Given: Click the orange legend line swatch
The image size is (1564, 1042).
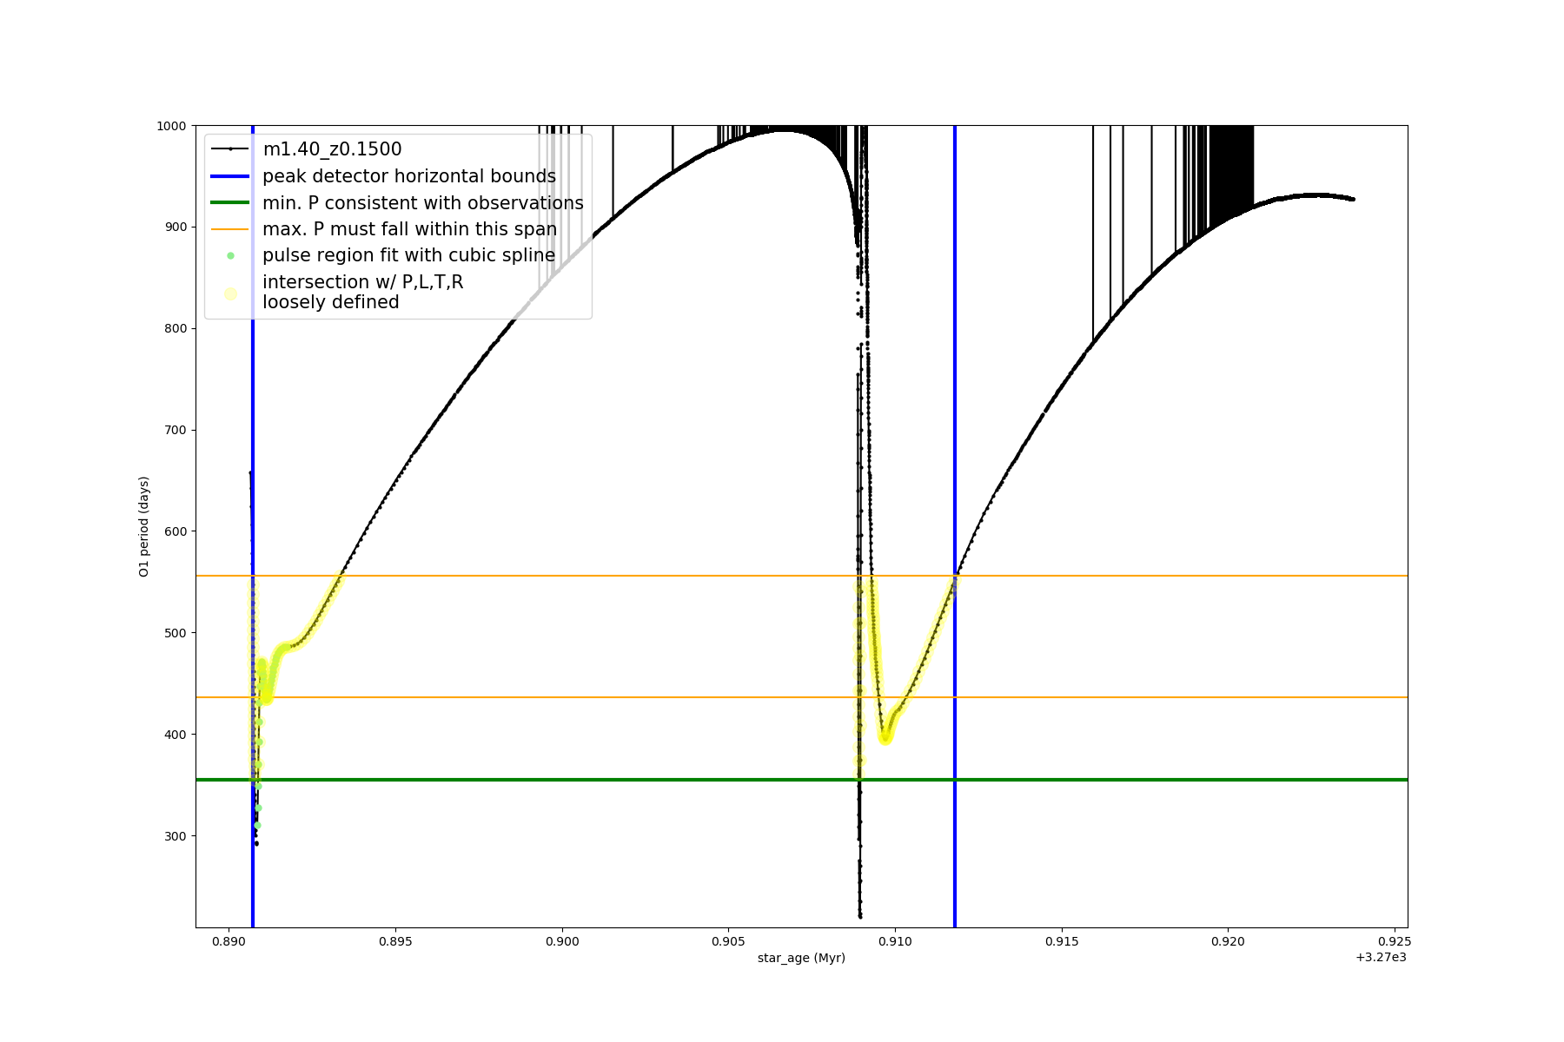Looking at the screenshot, I should pos(230,229).
